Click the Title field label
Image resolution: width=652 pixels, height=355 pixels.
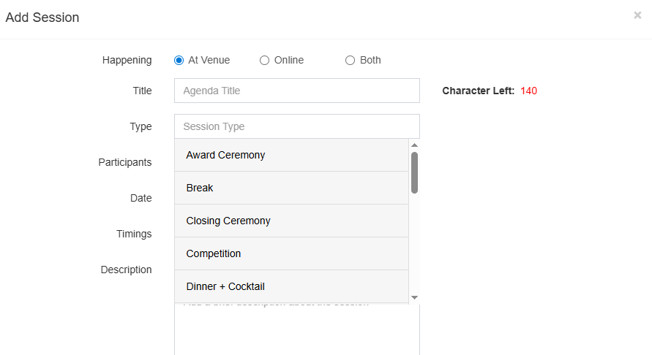(x=142, y=91)
